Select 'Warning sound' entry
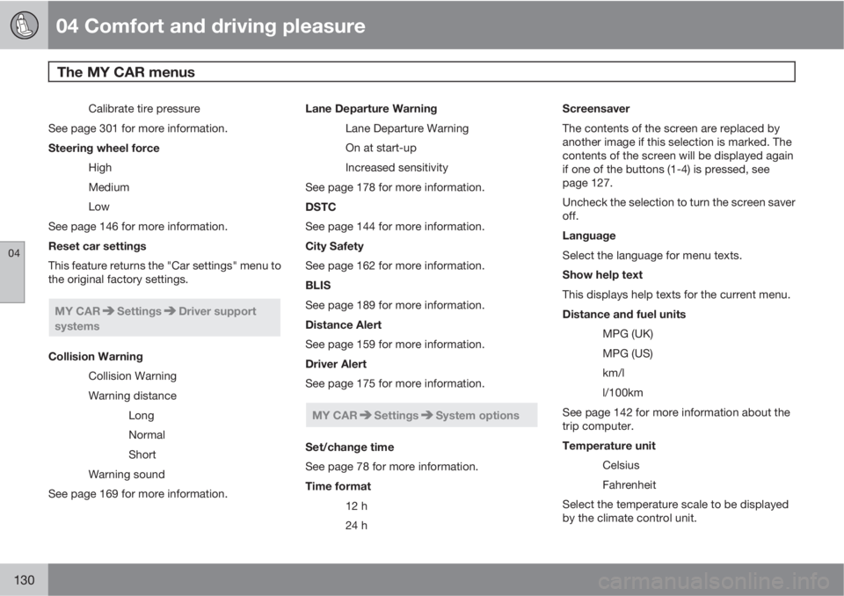This screenshot has width=844, height=596. coord(127,475)
